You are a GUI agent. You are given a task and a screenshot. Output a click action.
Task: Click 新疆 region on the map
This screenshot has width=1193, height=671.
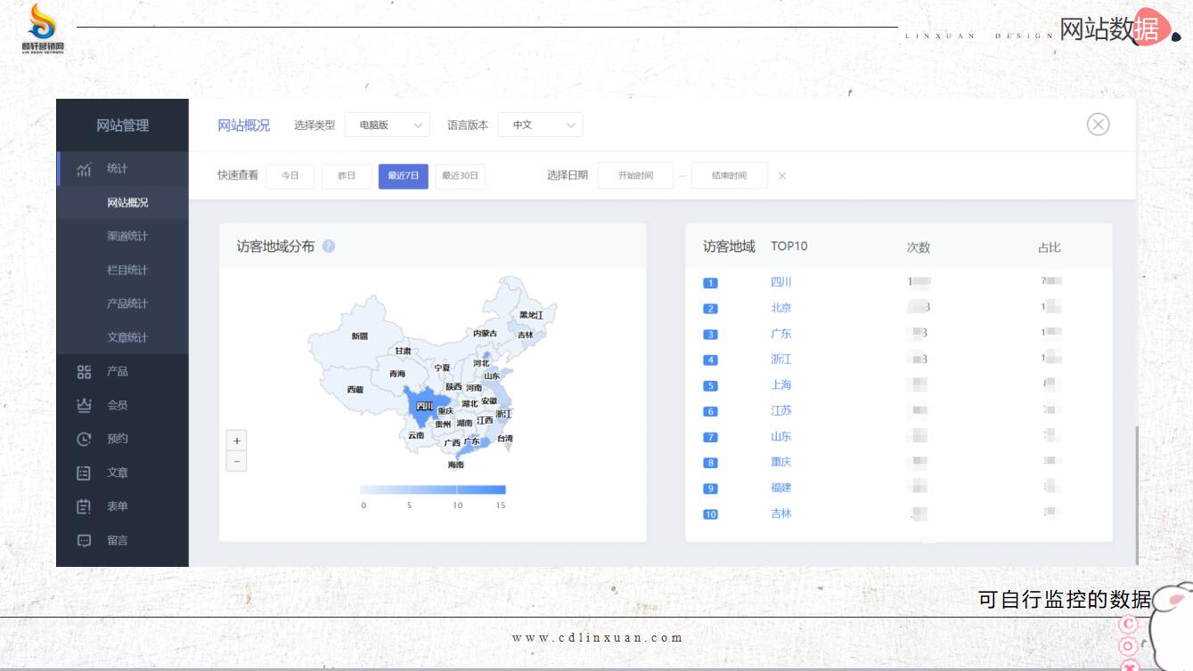359,336
